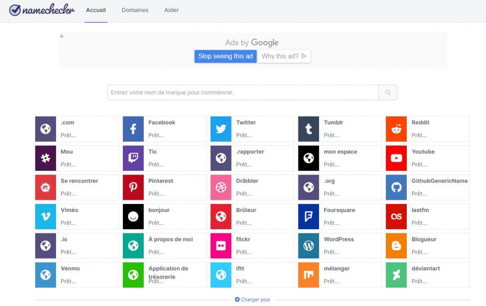Click the orange Blogueur icon
486x306 pixels.
pos(396,246)
